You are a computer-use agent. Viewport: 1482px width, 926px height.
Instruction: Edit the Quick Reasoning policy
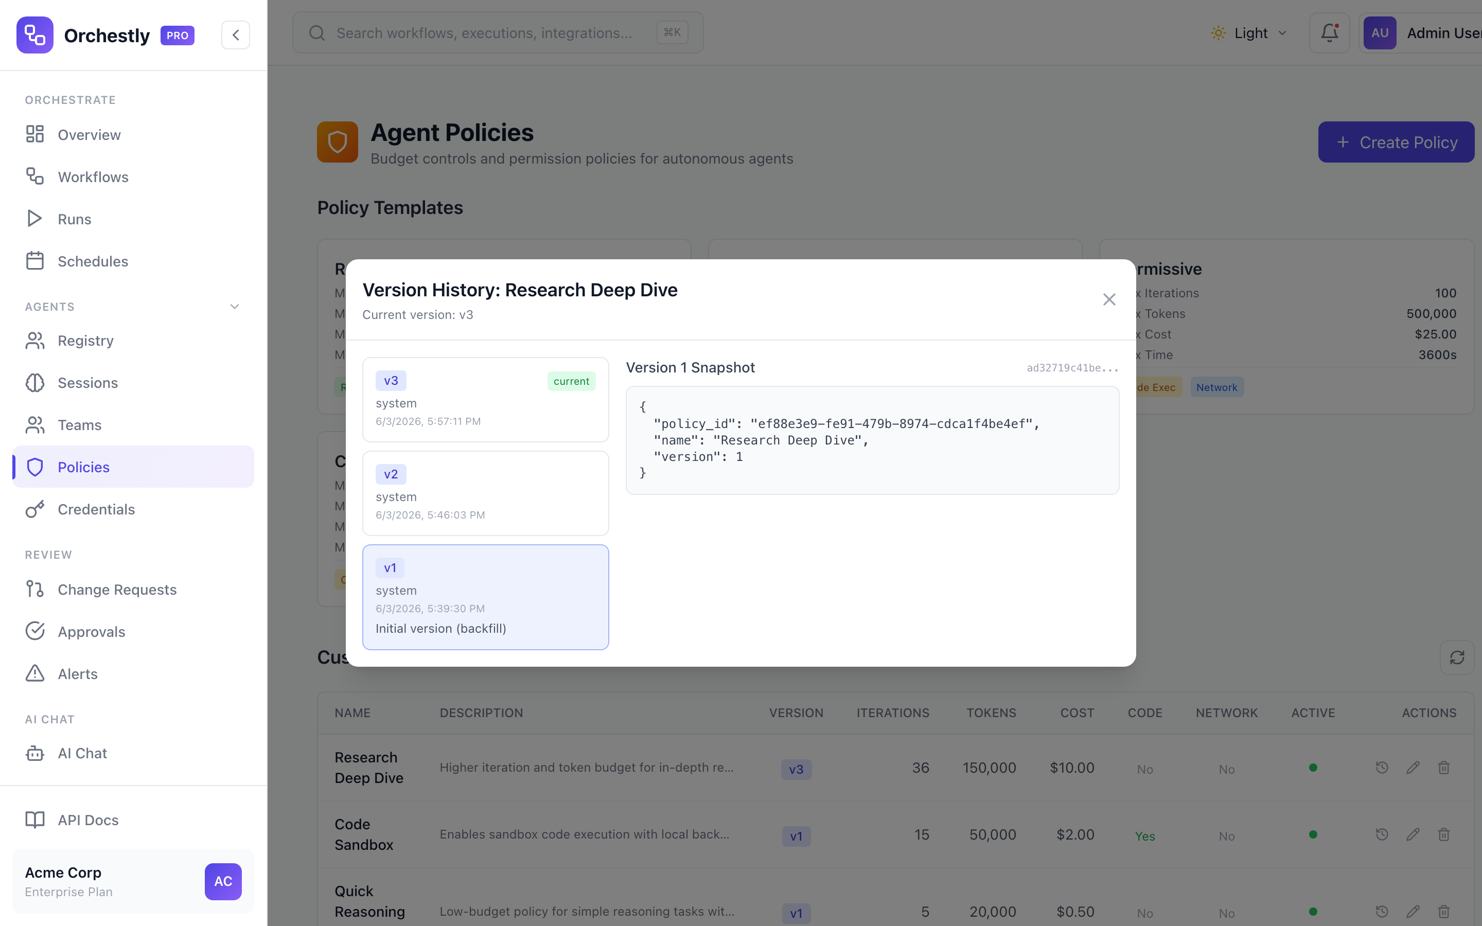pos(1413,911)
